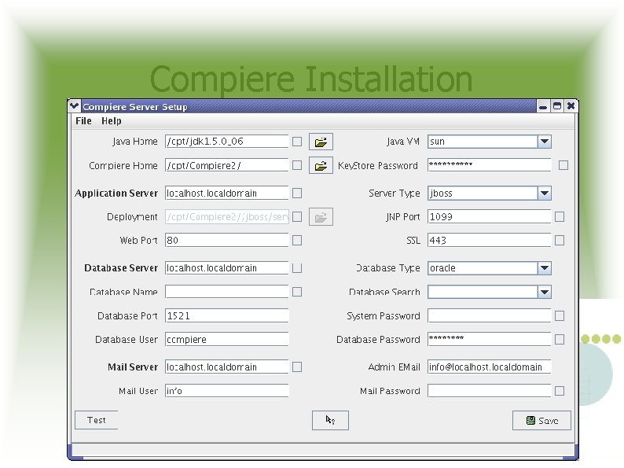Click the help pointer button at the bottom center
Image resolution: width=624 pixels, height=468 pixels.
330,421
